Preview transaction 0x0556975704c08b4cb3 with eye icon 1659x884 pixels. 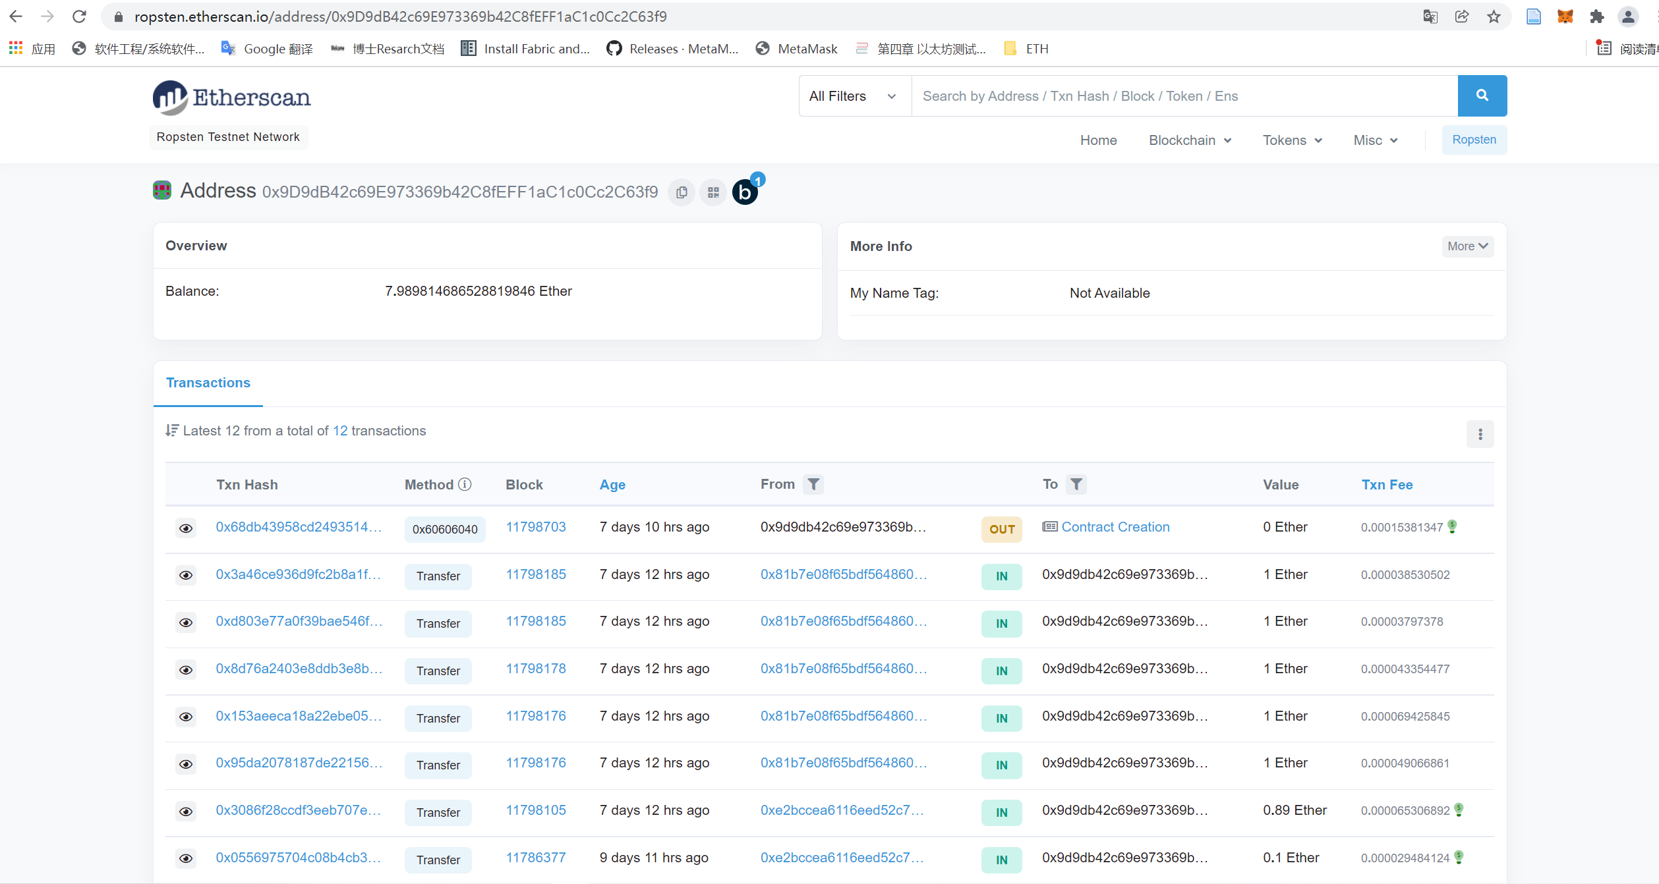coord(186,858)
